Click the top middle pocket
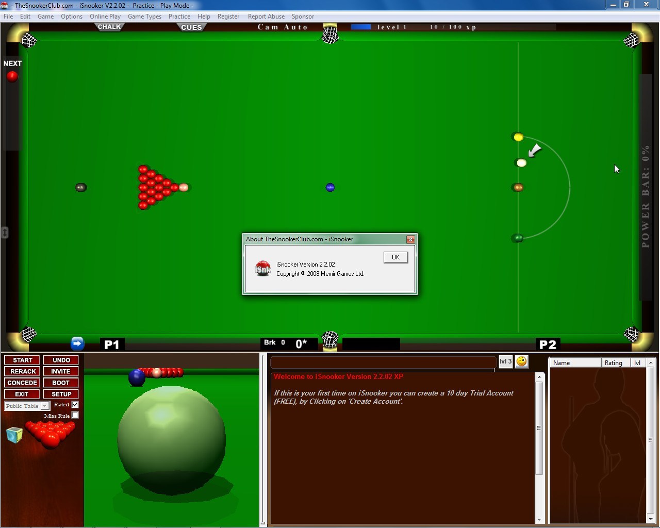The image size is (660, 528). pos(330,35)
